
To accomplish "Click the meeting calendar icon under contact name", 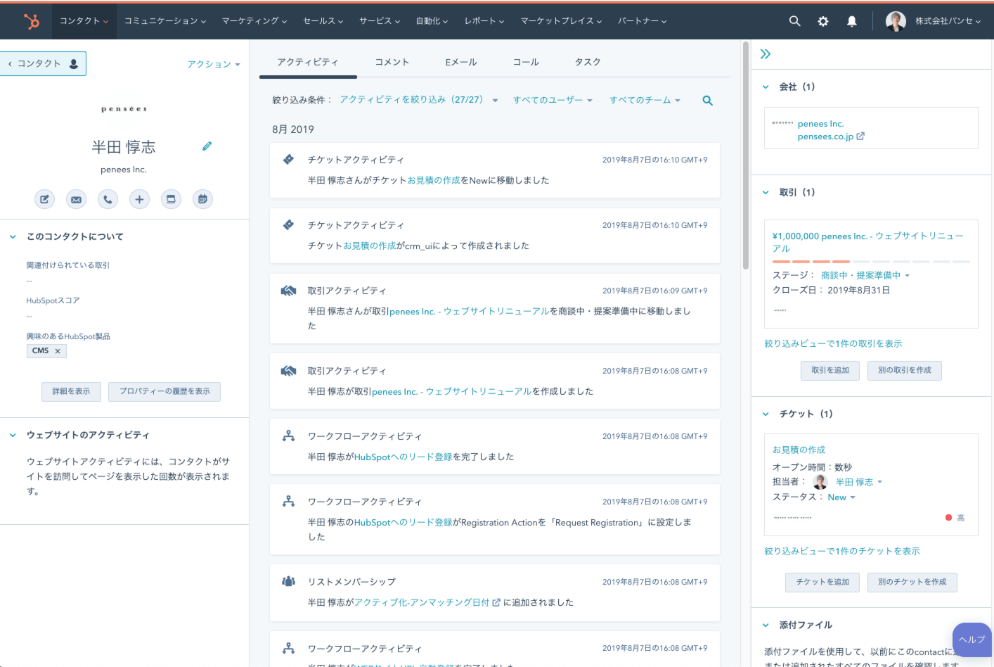I will [x=202, y=199].
